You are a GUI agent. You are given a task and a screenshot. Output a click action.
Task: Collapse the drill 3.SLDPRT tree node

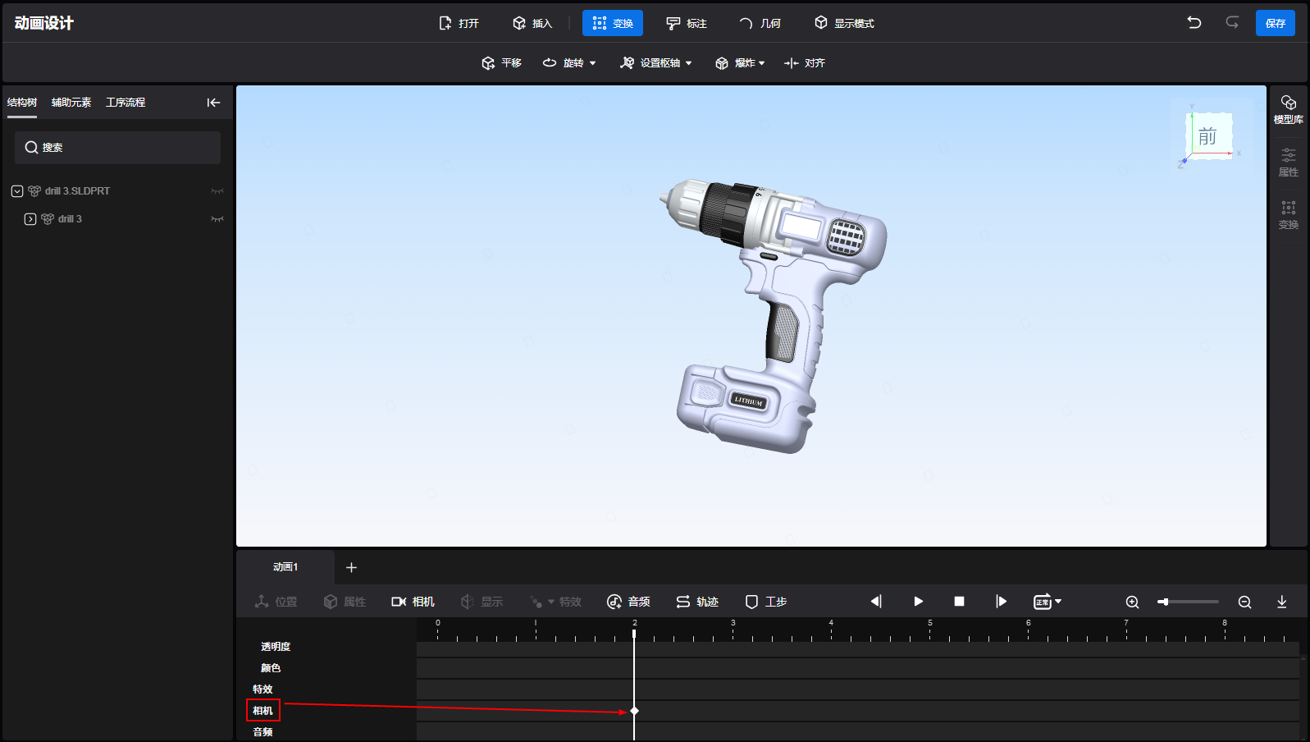tap(17, 191)
